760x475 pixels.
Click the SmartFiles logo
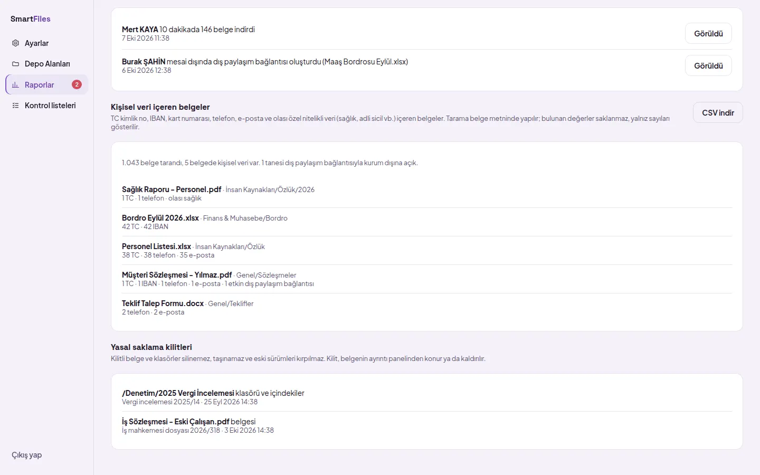coord(31,19)
